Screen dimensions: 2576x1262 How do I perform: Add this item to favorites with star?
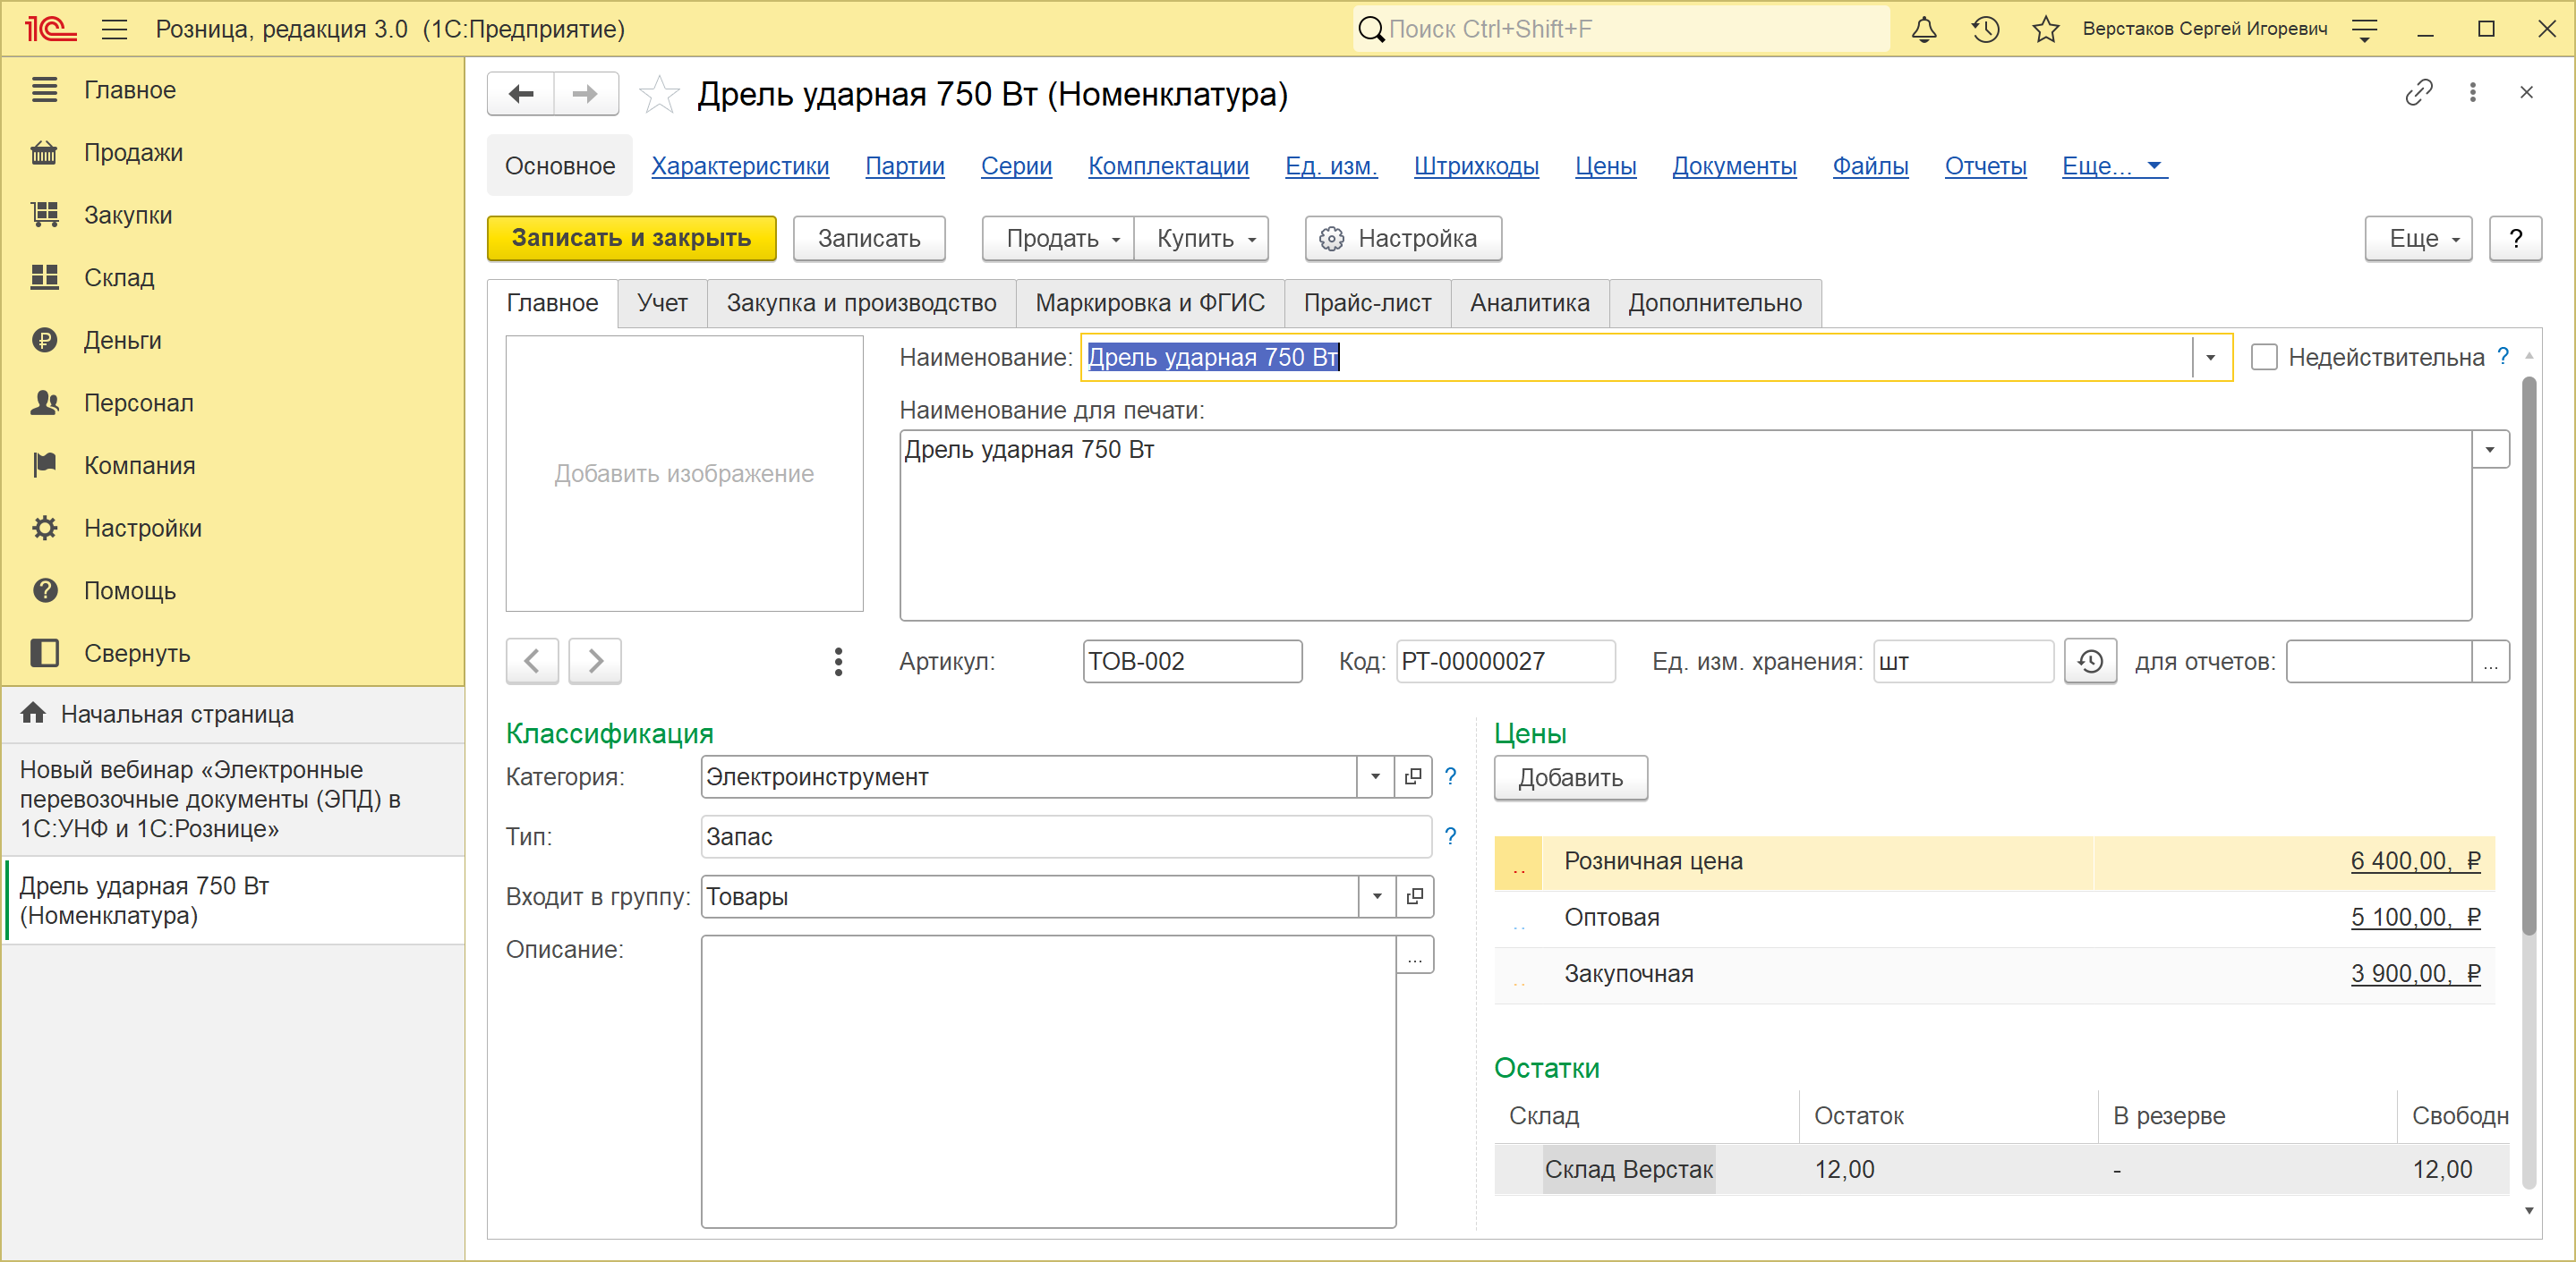[659, 95]
